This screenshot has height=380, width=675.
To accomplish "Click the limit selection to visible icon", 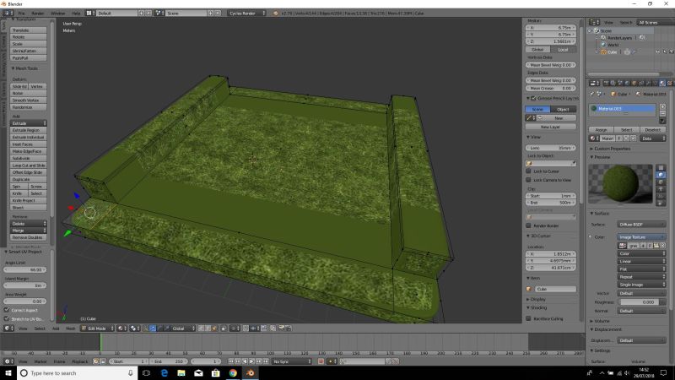I will pos(224,328).
